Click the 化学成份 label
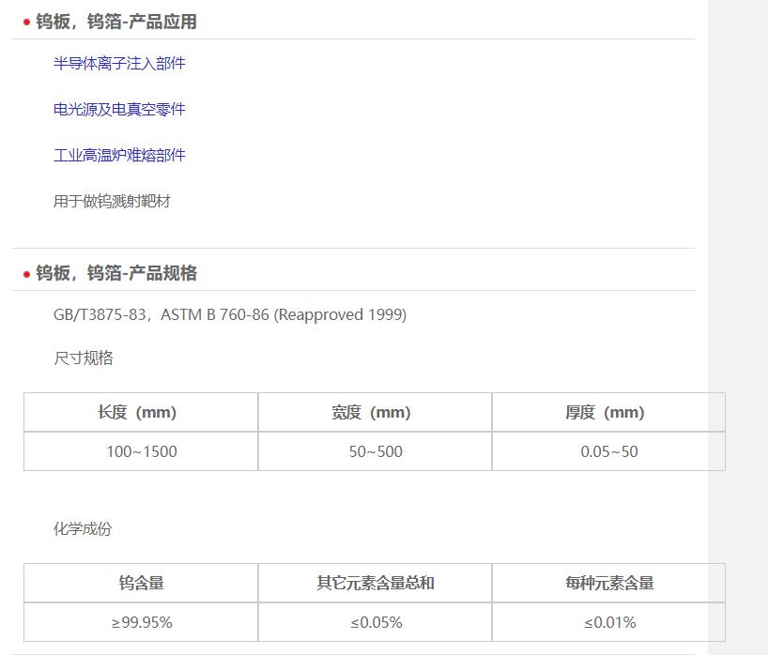This screenshot has width=768, height=655. [83, 528]
